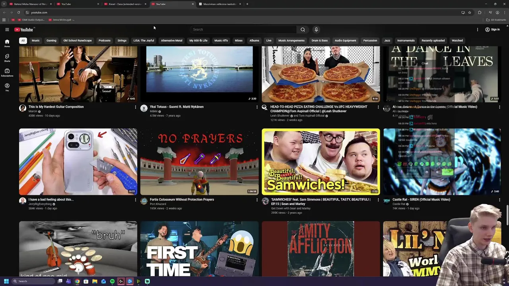Open options for Hardest Guitar Composition video
509x286 pixels.
(135, 107)
